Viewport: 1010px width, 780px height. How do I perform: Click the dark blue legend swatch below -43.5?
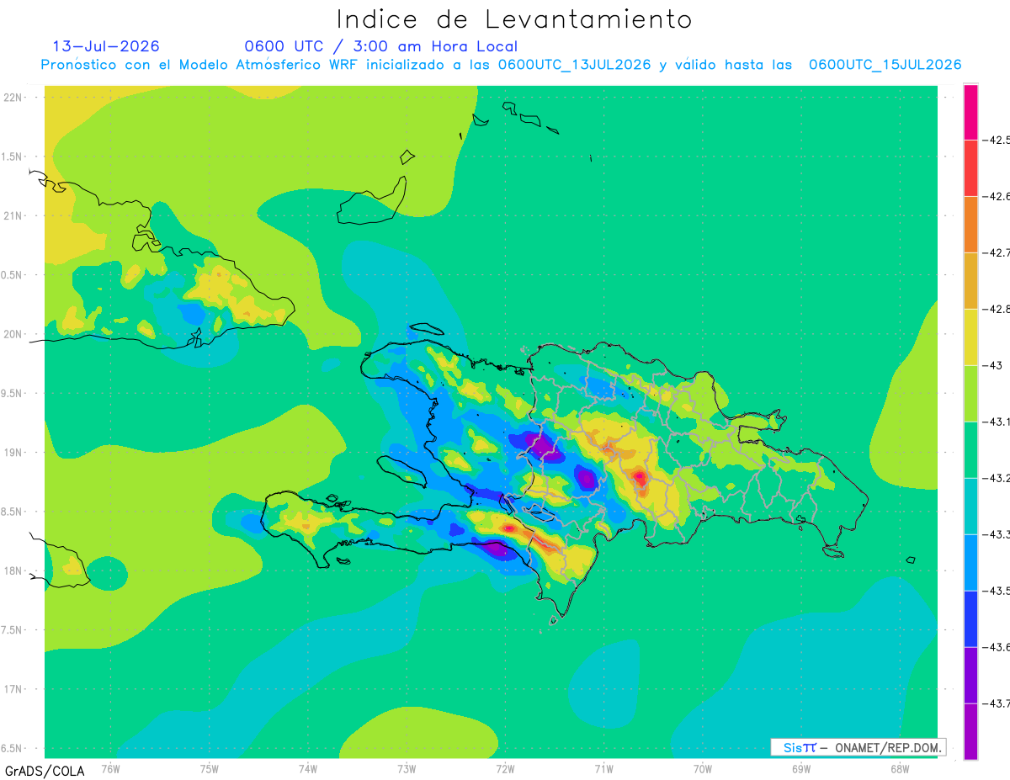(970, 618)
